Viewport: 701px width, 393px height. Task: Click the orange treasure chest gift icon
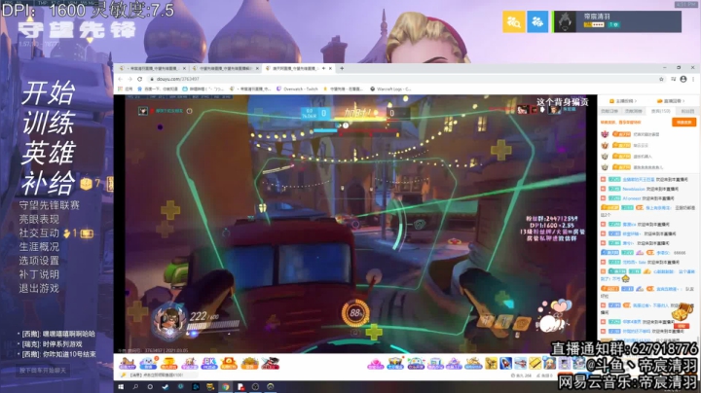[x=229, y=364]
